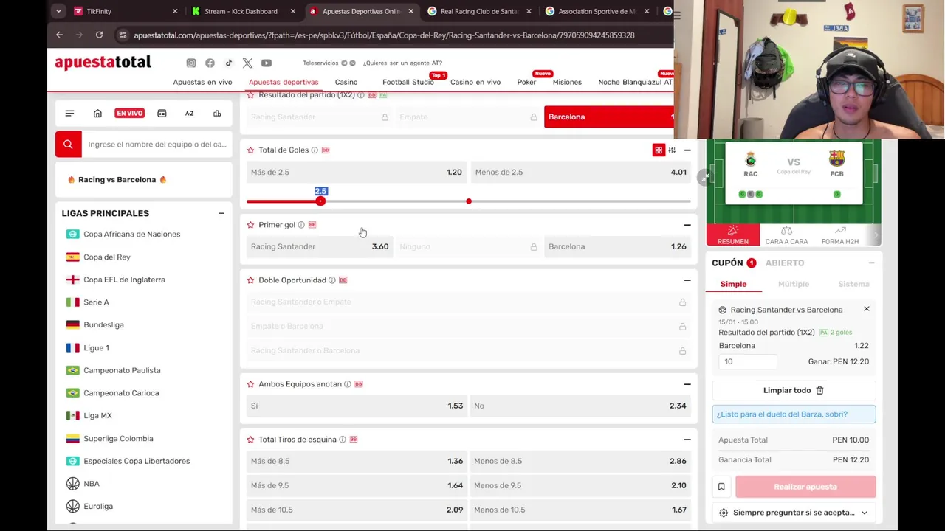This screenshot has width=945, height=531.
Task: Open the podium rankings icon
Action: click(x=217, y=114)
